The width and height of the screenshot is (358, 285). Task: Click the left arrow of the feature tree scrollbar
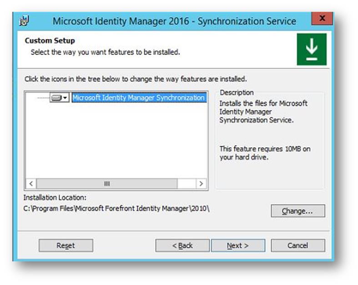tap(31, 184)
